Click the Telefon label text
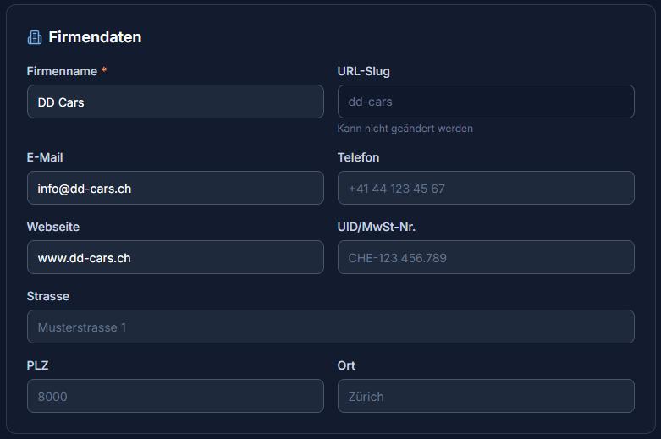661x439 pixels. pyautogui.click(x=359, y=157)
